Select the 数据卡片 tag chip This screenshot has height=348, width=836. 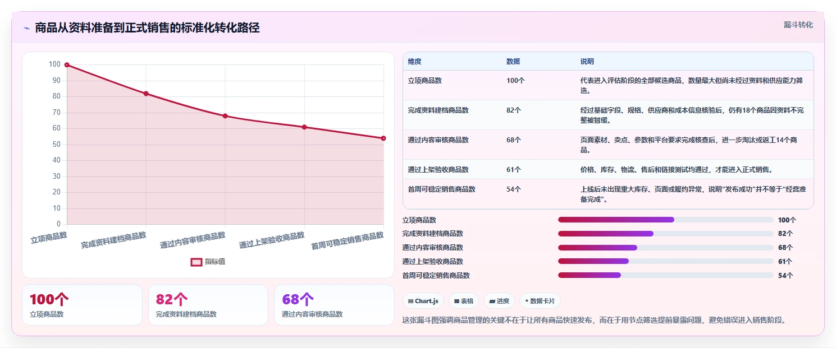540,301
